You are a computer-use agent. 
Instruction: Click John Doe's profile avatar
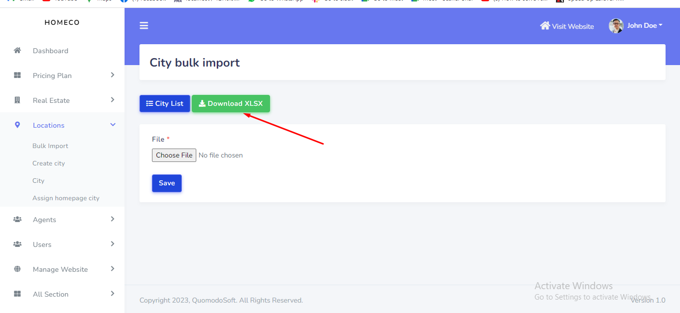[616, 26]
